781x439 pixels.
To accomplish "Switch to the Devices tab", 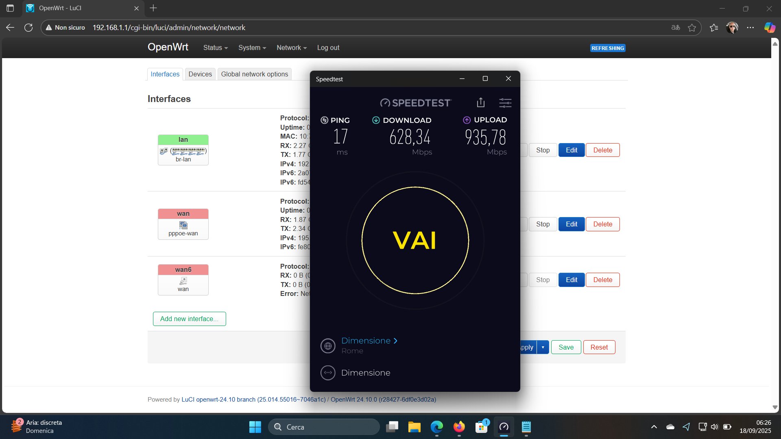I will click(x=200, y=74).
